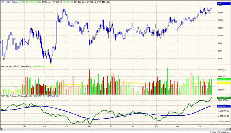231x133 pixels.
Task: Click the blue 104.24 current price tag
Action: pos(224,3)
